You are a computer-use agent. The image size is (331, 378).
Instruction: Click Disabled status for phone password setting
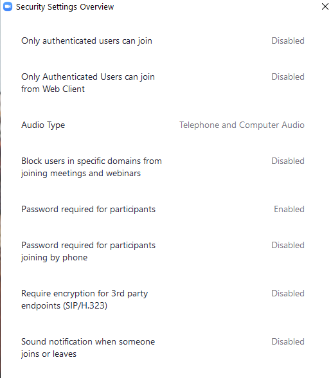pyautogui.click(x=288, y=245)
